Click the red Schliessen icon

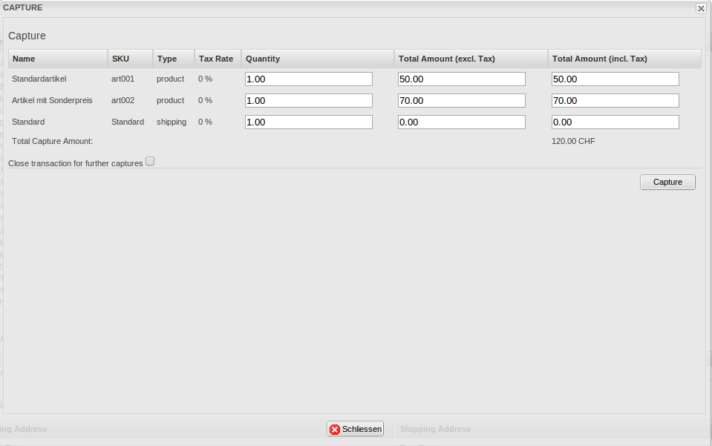point(335,429)
